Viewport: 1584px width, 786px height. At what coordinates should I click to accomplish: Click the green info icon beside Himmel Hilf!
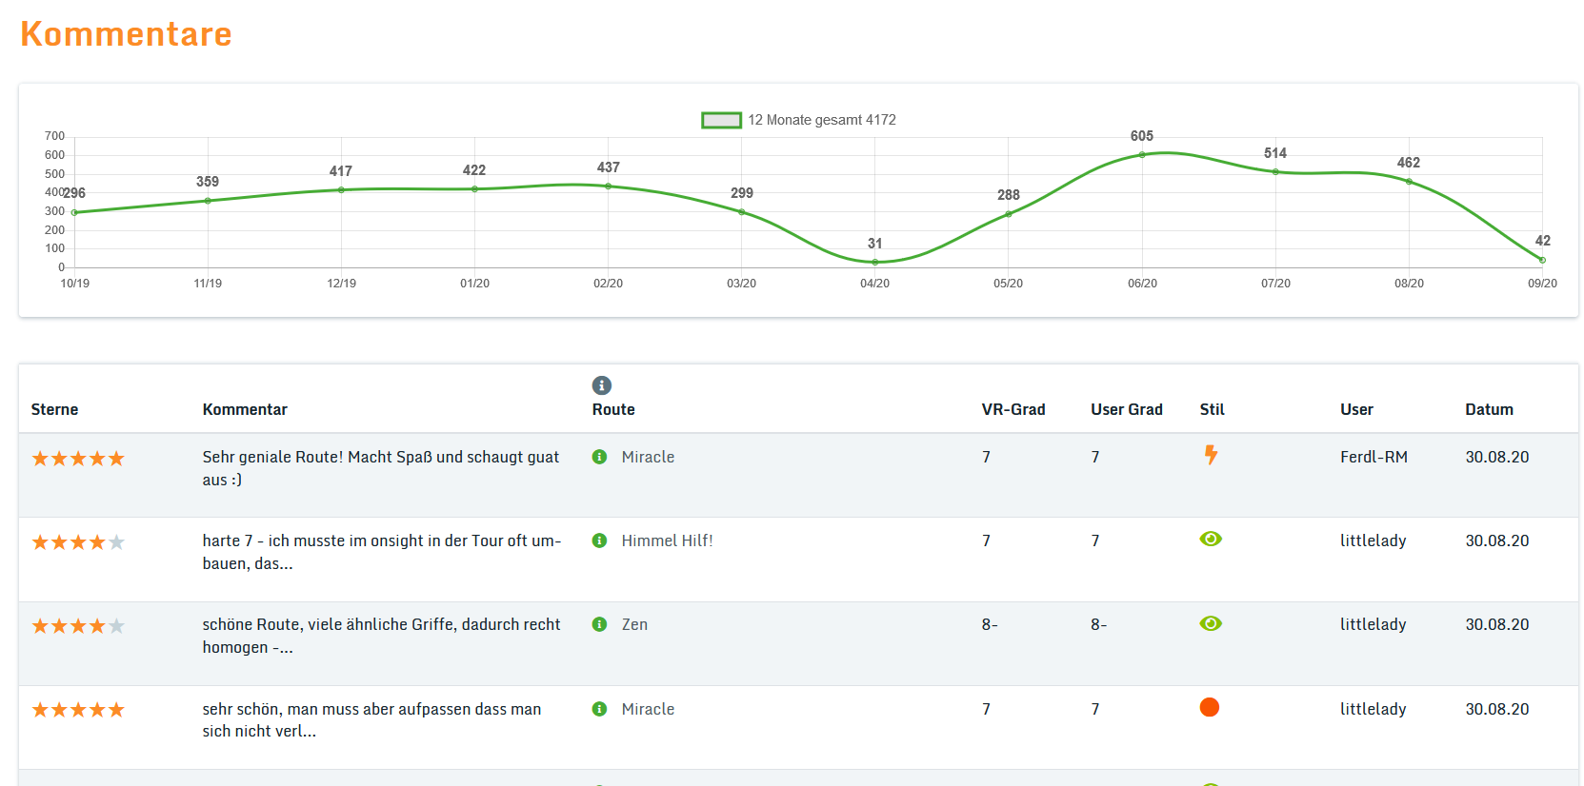click(x=599, y=540)
